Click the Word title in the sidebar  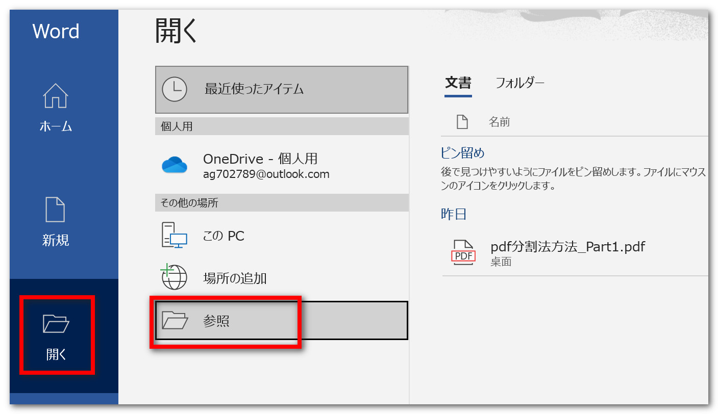(56, 32)
